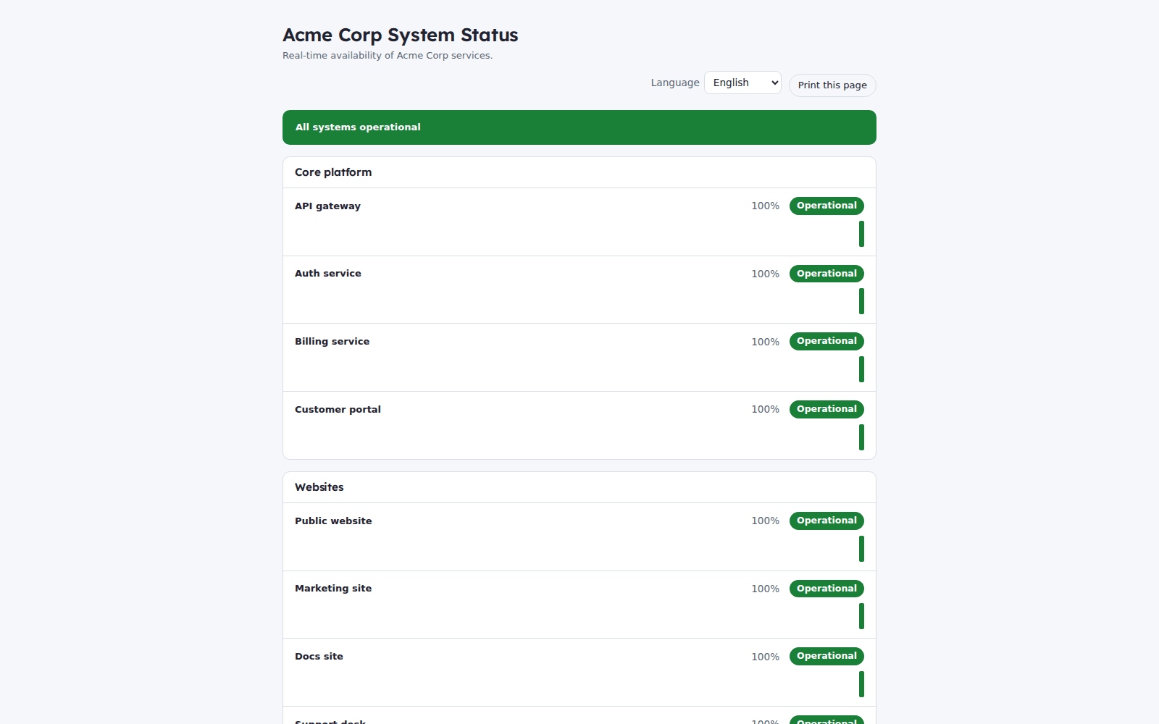Click the Operational badge for Customer portal
The width and height of the screenshot is (1159, 724).
(x=827, y=409)
